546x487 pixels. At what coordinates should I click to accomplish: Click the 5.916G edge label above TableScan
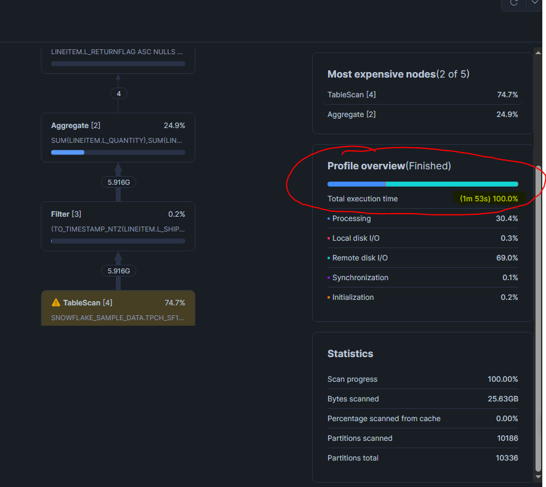[118, 270]
